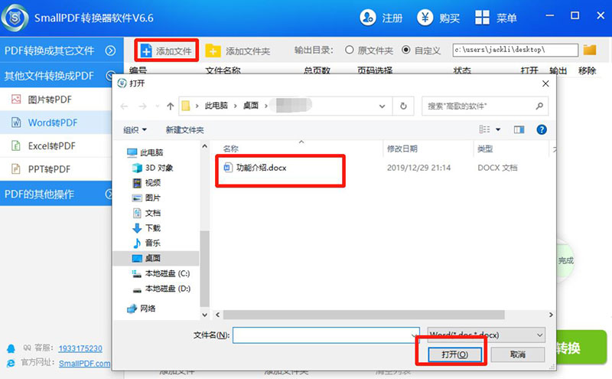
Task: Open the 组织 dropdown menu
Action: click(135, 130)
